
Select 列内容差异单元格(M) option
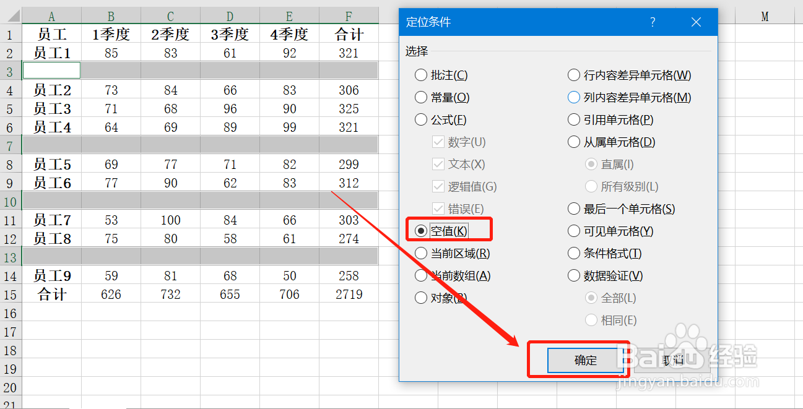click(574, 97)
